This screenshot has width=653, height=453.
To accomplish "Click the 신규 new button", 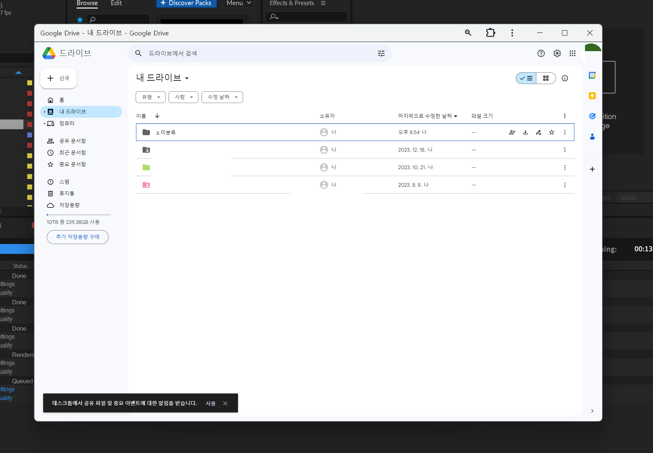I will pyautogui.click(x=58, y=78).
